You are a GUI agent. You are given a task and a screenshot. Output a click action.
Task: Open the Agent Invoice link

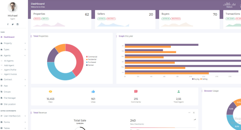pos(10,74)
